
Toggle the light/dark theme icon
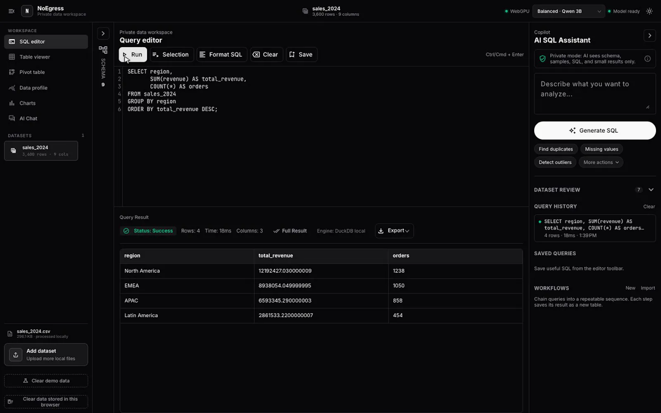point(649,11)
